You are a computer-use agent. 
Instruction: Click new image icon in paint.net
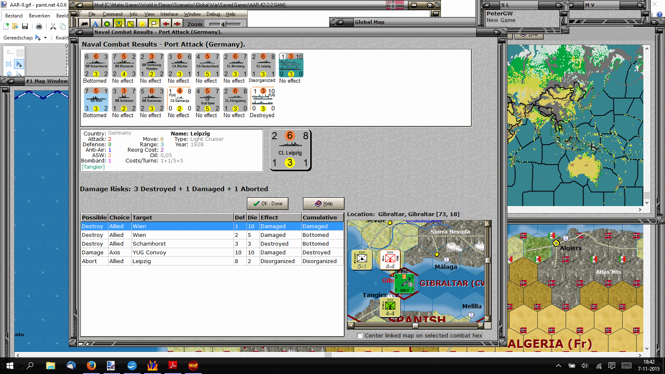pyautogui.click(x=6, y=27)
